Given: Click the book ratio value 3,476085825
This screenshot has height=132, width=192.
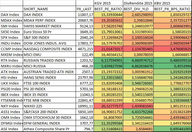Looking at the screenshot, I should (x=173, y=49).
